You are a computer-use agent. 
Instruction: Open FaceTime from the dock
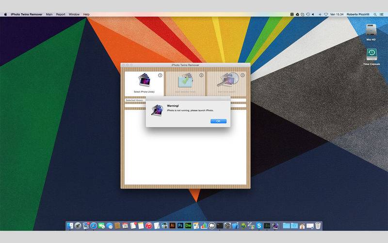tap(101, 226)
